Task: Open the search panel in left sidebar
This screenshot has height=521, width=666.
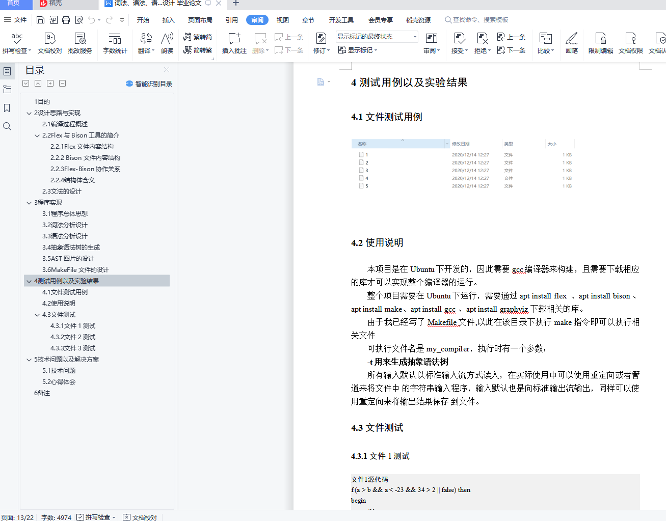Action: [x=7, y=126]
